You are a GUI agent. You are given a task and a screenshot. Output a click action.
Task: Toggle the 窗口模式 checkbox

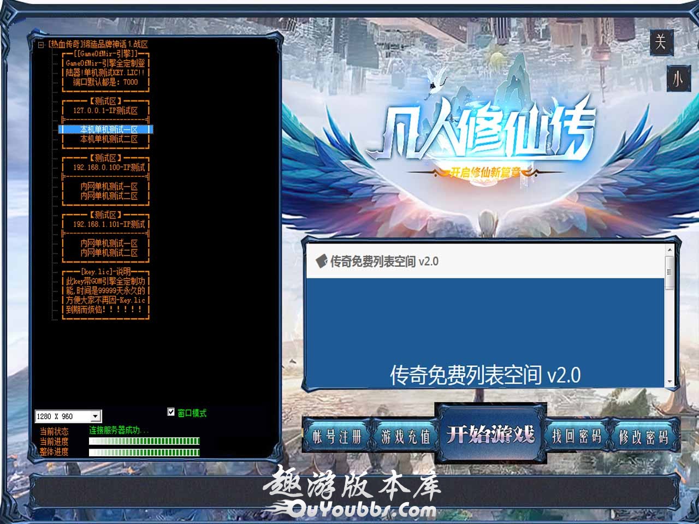[171, 412]
